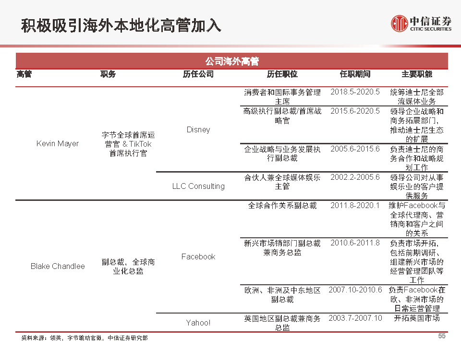Select the period 2005.6-2015.6
This screenshot has width=461, height=349.
point(355,149)
